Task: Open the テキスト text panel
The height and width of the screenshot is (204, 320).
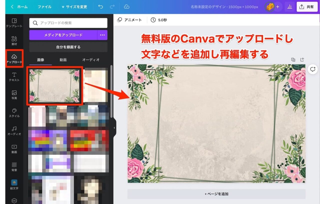Action: [x=14, y=77]
